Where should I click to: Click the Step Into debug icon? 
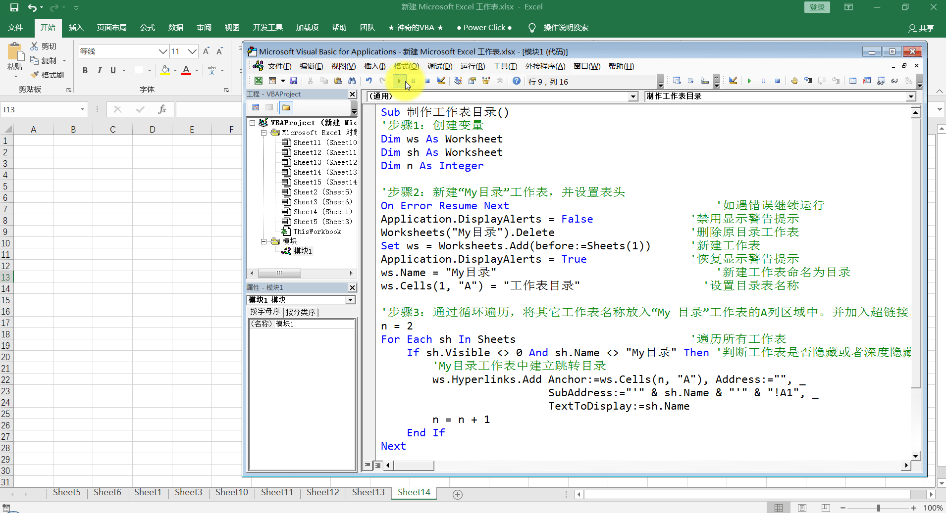pyautogui.click(x=808, y=81)
